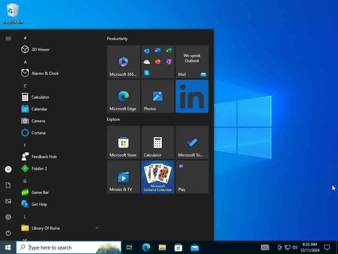Viewport: 338px width, 254px height.
Task: Open the user account menu
Action: [x=8, y=169]
